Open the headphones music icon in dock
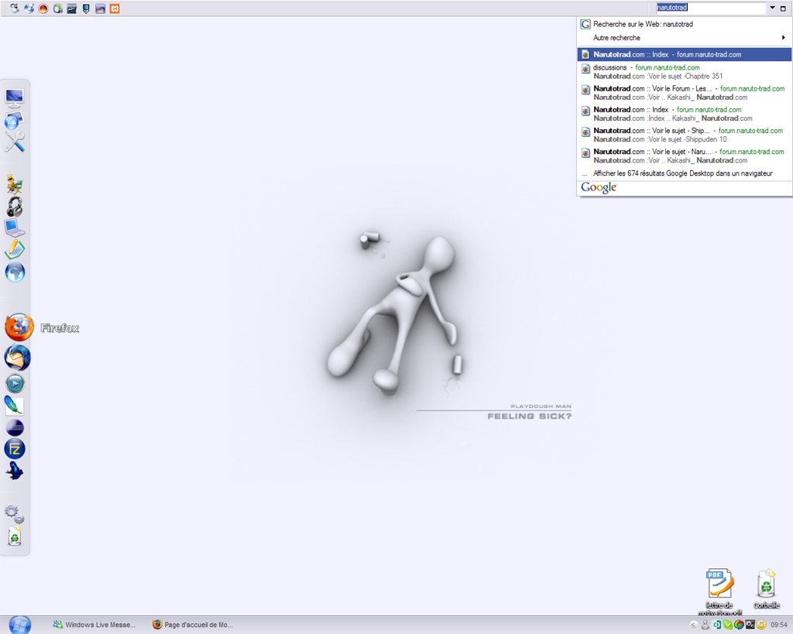Viewport: 793px width, 634px height. pos(15,207)
